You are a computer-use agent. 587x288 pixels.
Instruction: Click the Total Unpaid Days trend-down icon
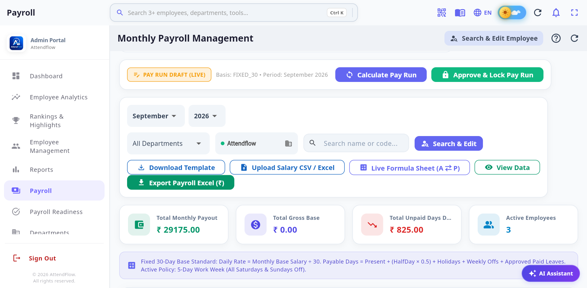point(372,225)
